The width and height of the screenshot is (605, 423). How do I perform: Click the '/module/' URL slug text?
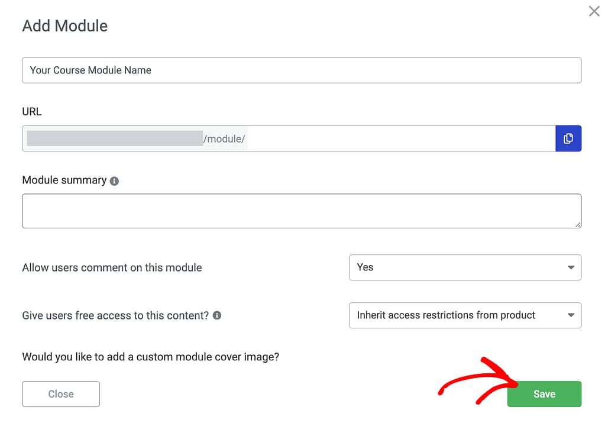224,138
